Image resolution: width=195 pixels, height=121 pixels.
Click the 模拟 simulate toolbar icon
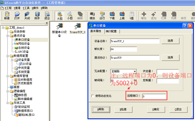click(x=92, y=16)
